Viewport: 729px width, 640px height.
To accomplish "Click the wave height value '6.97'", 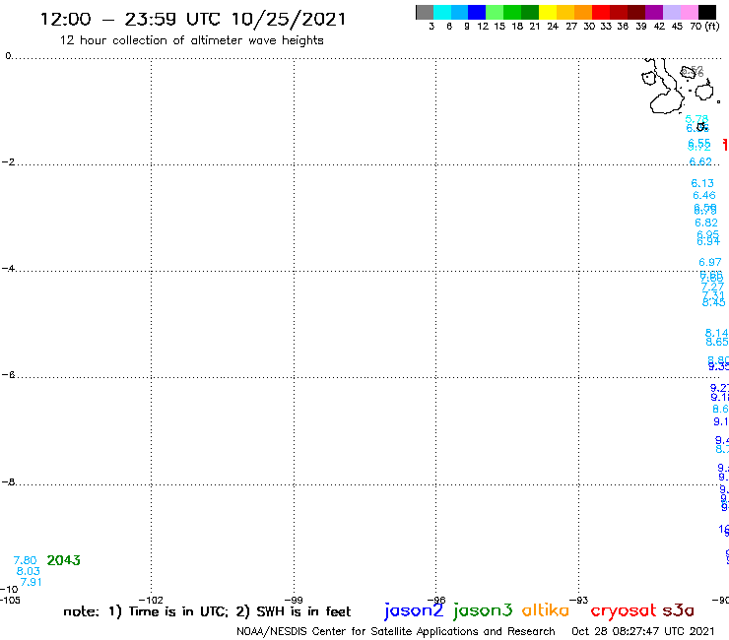I will point(710,262).
